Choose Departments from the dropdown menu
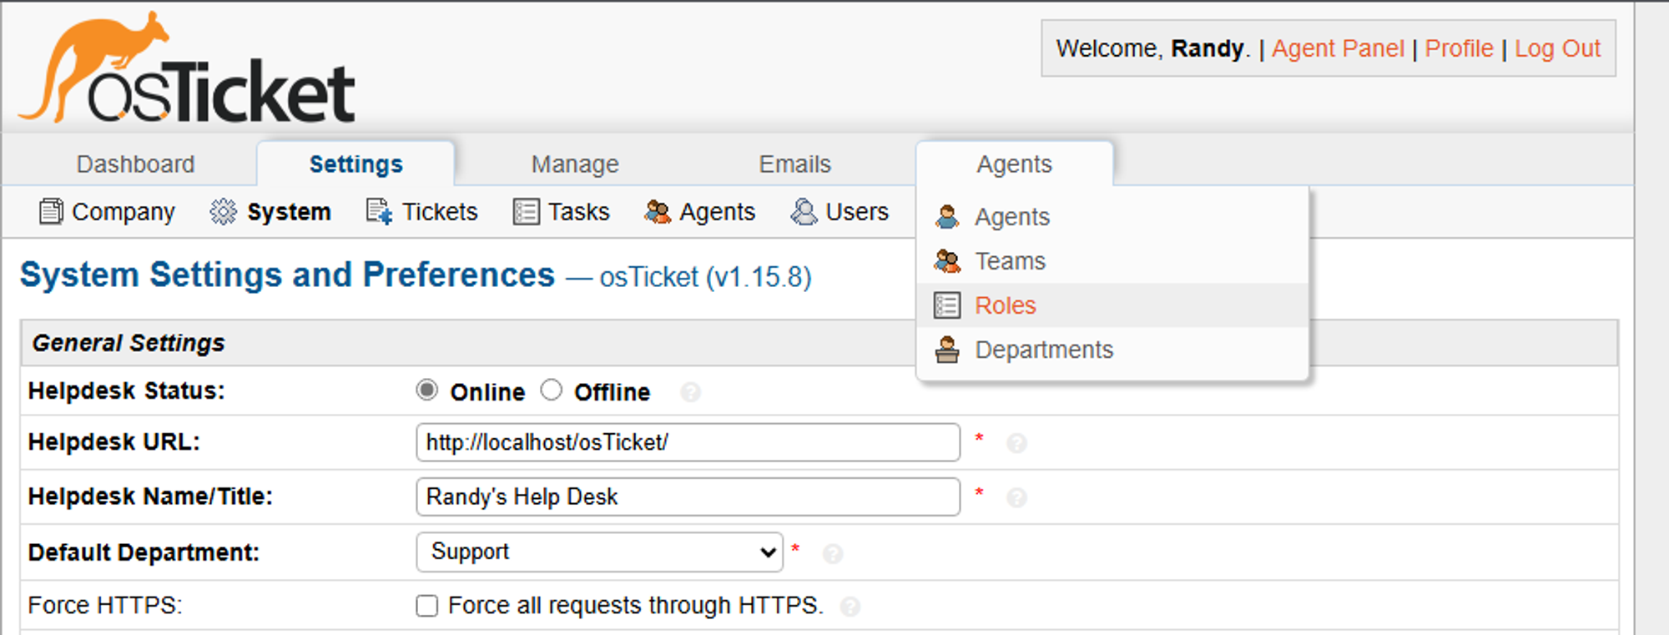The width and height of the screenshot is (1669, 635). tap(1112, 350)
